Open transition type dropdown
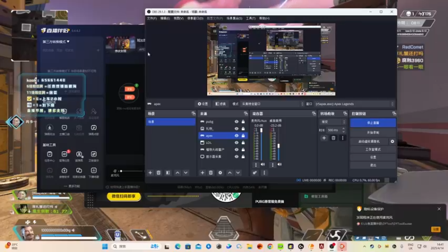 (333, 122)
